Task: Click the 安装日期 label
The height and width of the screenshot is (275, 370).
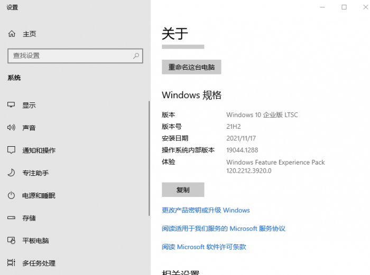Action: 175,138
